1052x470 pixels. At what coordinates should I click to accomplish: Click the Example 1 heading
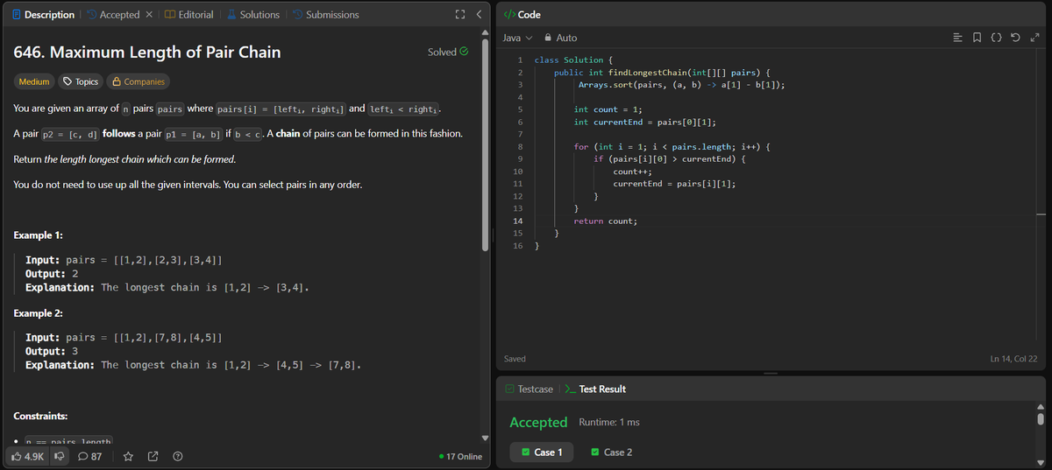point(39,235)
